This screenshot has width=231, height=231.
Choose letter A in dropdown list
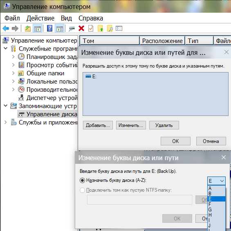click(x=216, y=188)
